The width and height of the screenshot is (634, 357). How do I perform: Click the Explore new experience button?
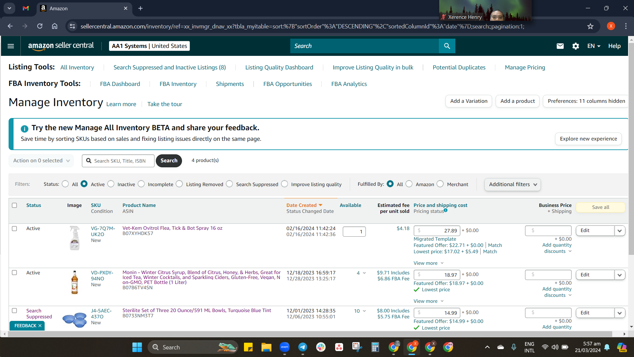click(x=588, y=139)
